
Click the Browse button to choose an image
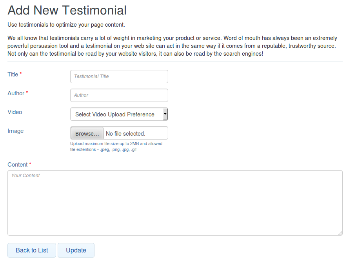(x=87, y=133)
